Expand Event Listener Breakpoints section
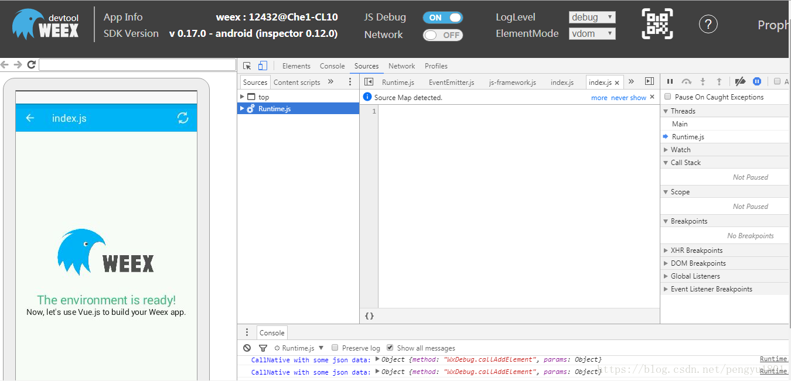Viewport: 791px width, 381px height. pos(666,289)
